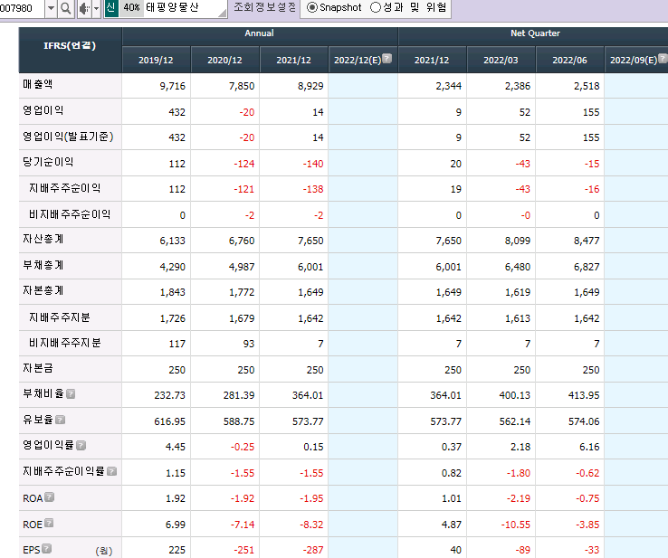The image size is (668, 558).
Task: Click the 당기순이익 row label
Action: pyautogui.click(x=48, y=162)
